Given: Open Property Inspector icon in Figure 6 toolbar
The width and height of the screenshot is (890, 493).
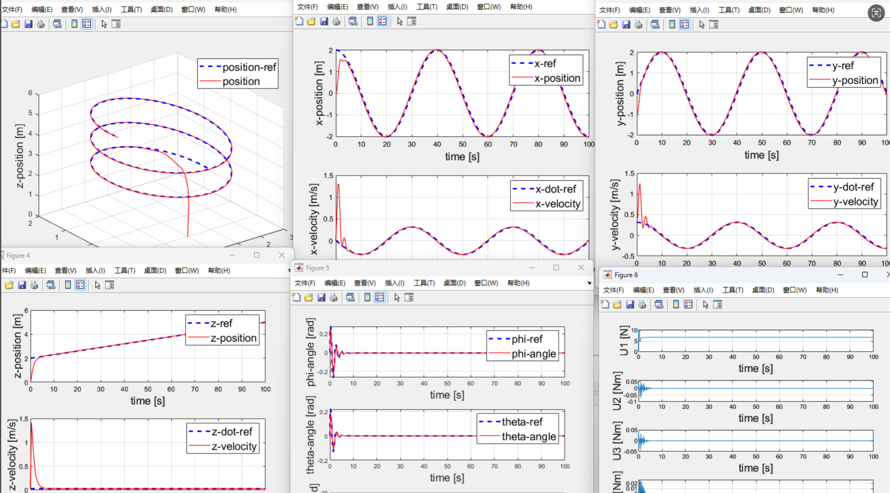Looking at the screenshot, I should pos(718,305).
